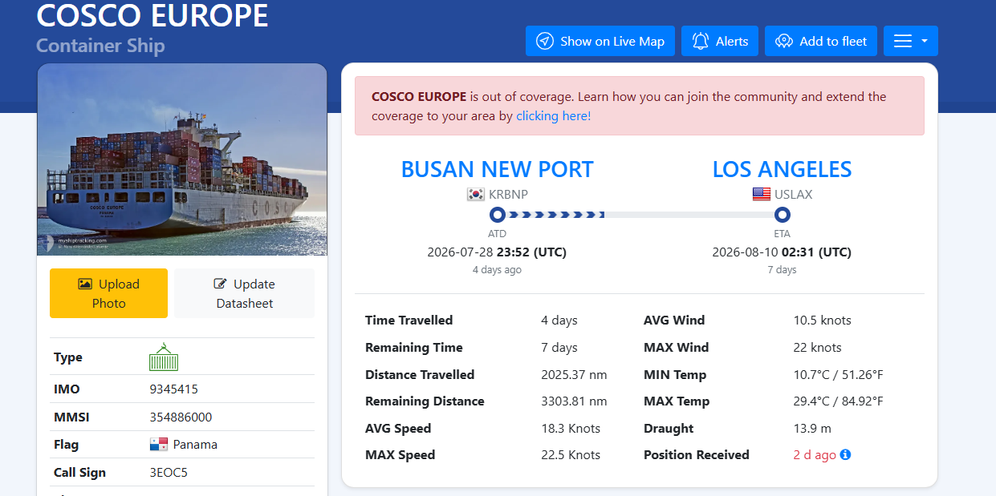996x496 pixels.
Task: Click the departure marker on route progress bar
Action: click(x=497, y=215)
